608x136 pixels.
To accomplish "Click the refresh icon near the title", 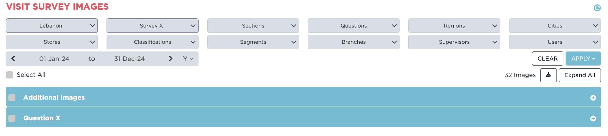I will [597, 8].
